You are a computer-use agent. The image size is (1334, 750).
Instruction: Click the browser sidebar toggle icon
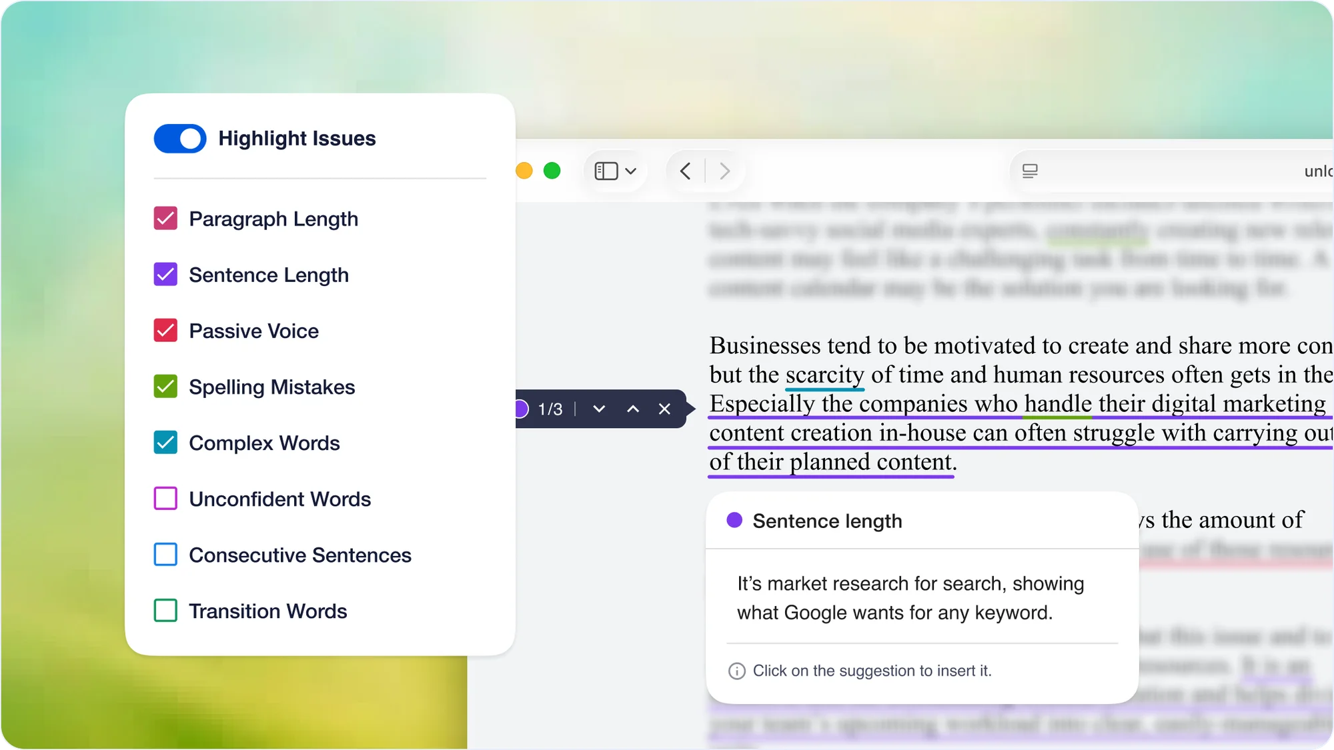[606, 171]
